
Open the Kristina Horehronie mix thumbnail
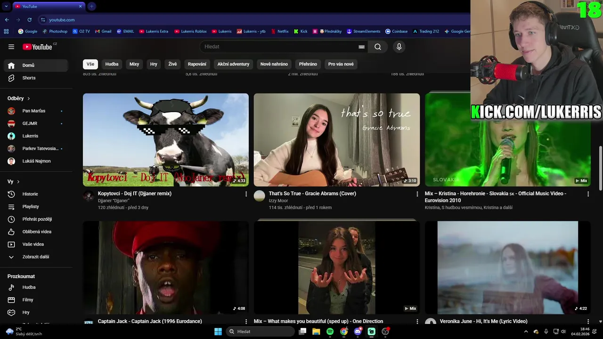[x=508, y=140]
